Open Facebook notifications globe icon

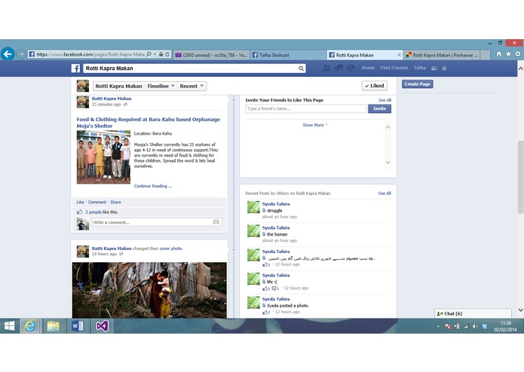[x=351, y=68]
